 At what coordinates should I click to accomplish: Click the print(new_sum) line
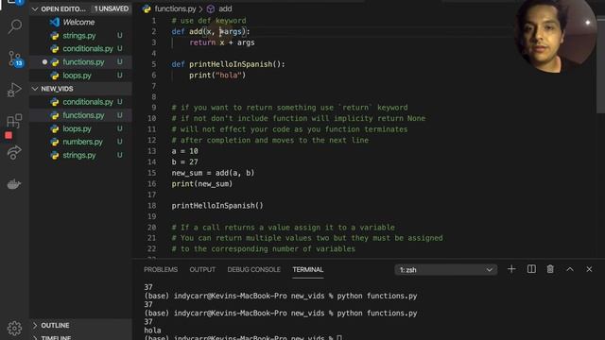pyautogui.click(x=202, y=184)
